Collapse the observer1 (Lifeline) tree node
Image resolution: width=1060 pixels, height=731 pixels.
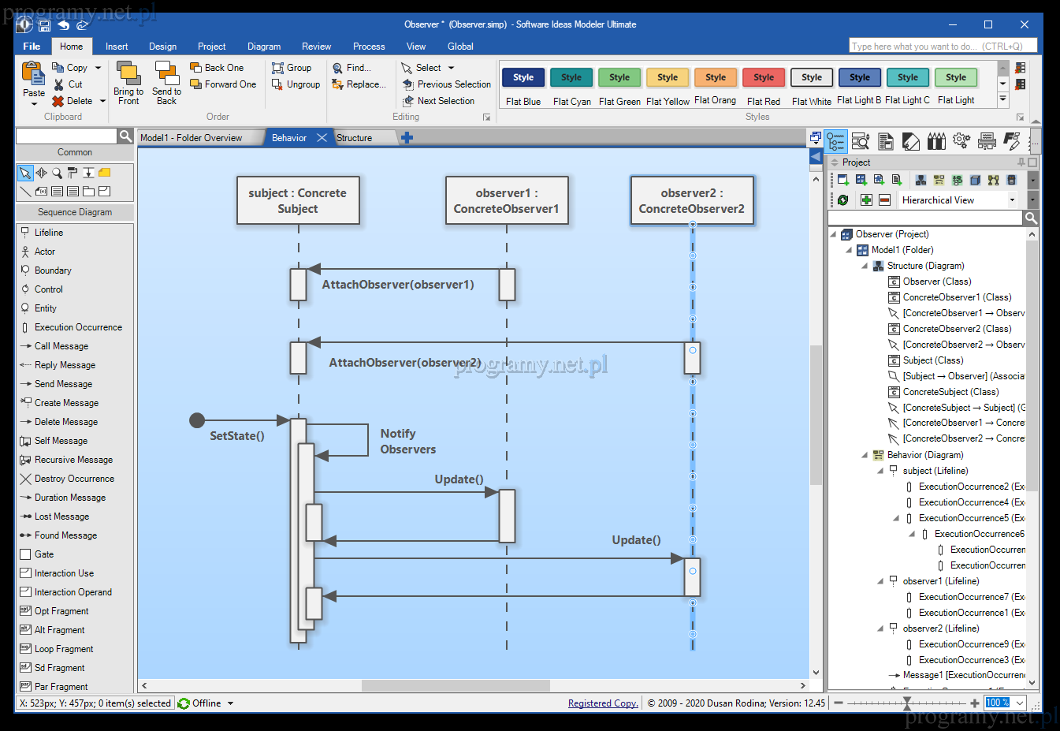click(880, 581)
